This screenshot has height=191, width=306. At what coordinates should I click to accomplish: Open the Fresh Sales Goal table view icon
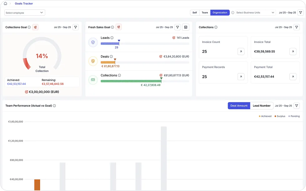click(x=186, y=27)
